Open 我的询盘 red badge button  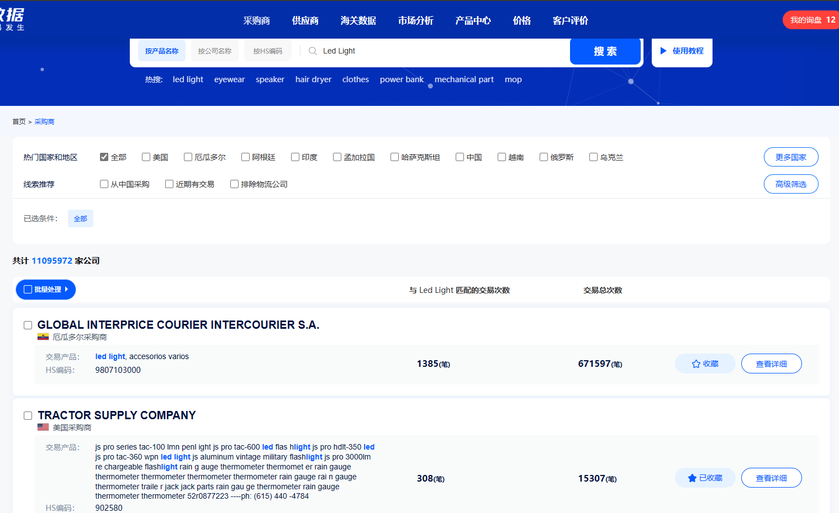tap(811, 20)
